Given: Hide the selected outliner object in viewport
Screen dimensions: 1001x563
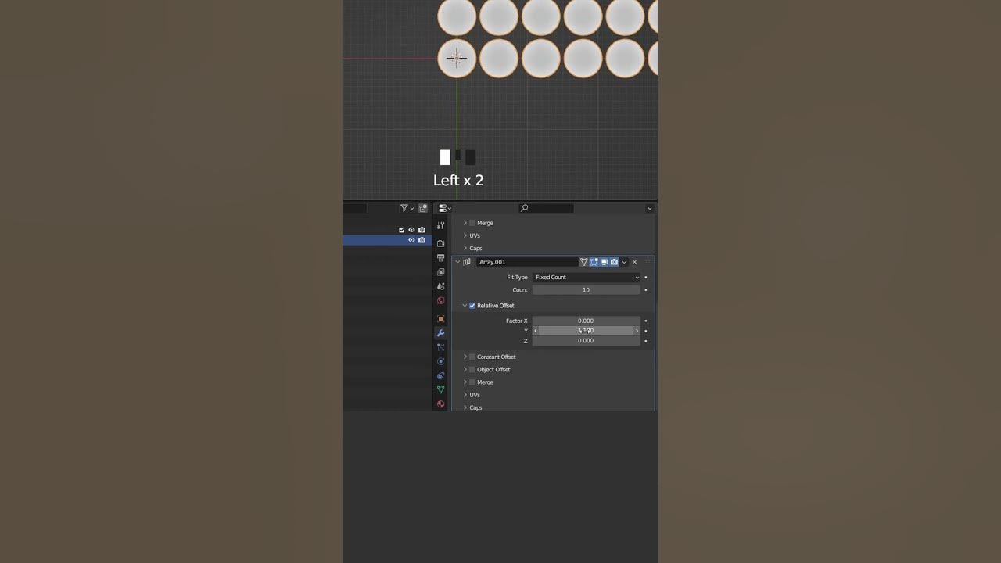Looking at the screenshot, I should tap(411, 240).
